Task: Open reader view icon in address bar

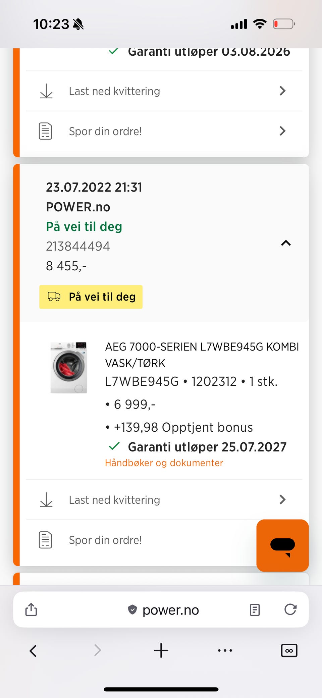Action: coord(255,610)
